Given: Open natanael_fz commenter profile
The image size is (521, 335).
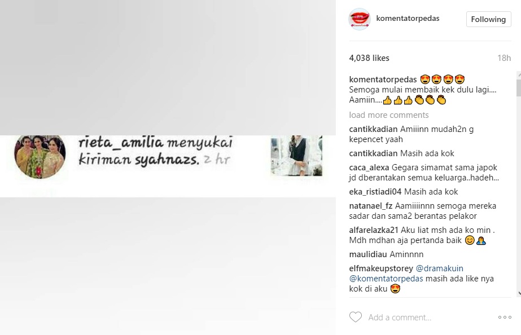Looking at the screenshot, I should click(370, 205).
